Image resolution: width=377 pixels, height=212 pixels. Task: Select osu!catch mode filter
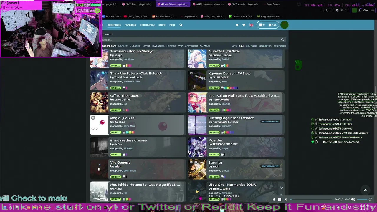point(265,46)
